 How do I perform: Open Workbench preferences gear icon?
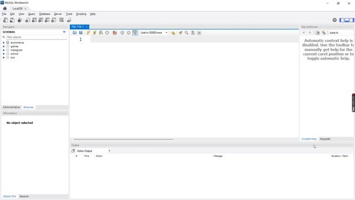click(334, 20)
